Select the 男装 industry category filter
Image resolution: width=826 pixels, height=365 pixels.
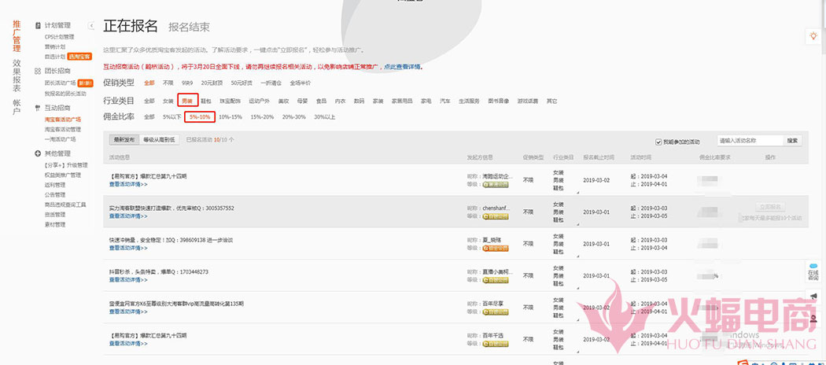pyautogui.click(x=187, y=101)
